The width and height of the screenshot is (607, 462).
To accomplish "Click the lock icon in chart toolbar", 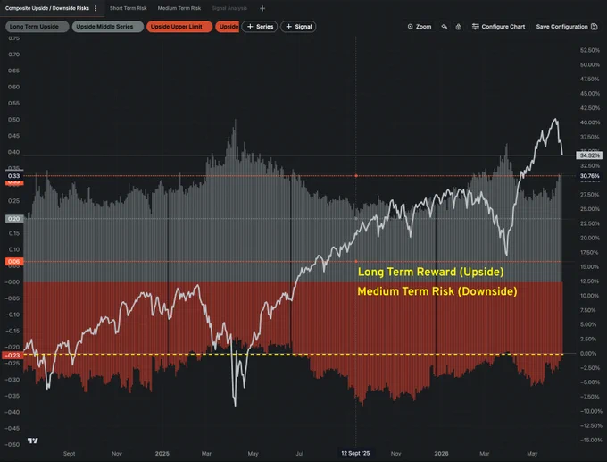I will (458, 27).
